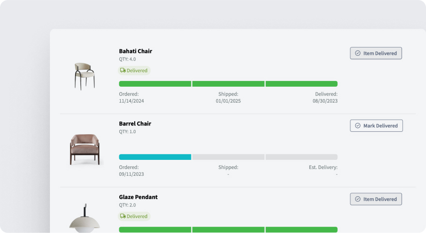Click checkmark icon in Glaze Pendant delivered button
Image resolution: width=426 pixels, height=233 pixels.
pyautogui.click(x=358, y=199)
